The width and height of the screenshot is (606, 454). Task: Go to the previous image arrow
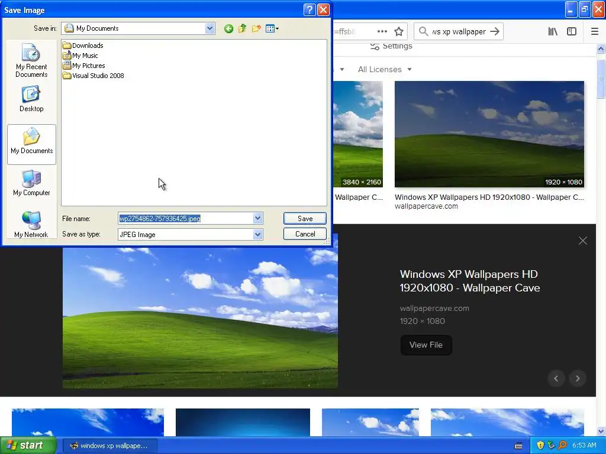pos(556,378)
